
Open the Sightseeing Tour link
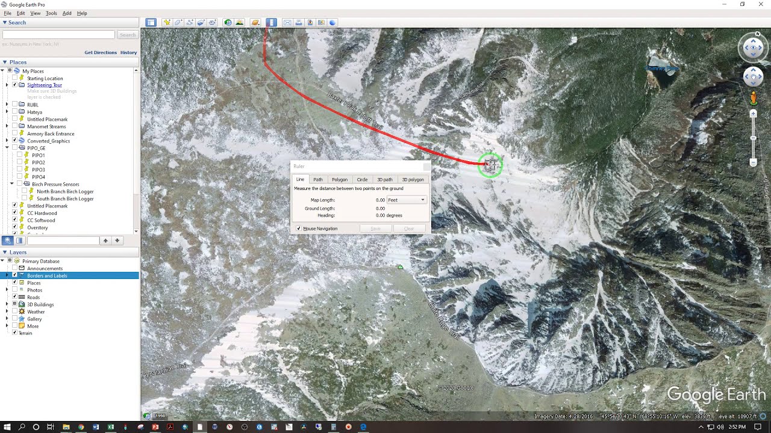pyautogui.click(x=45, y=85)
